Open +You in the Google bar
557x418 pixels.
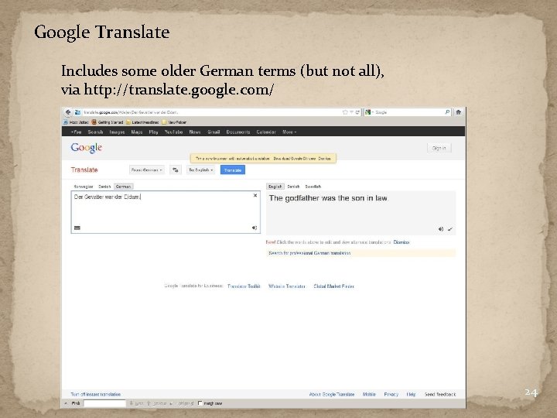click(x=76, y=132)
